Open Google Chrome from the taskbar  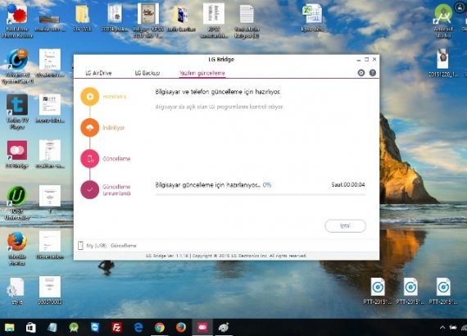[x=160, y=328]
